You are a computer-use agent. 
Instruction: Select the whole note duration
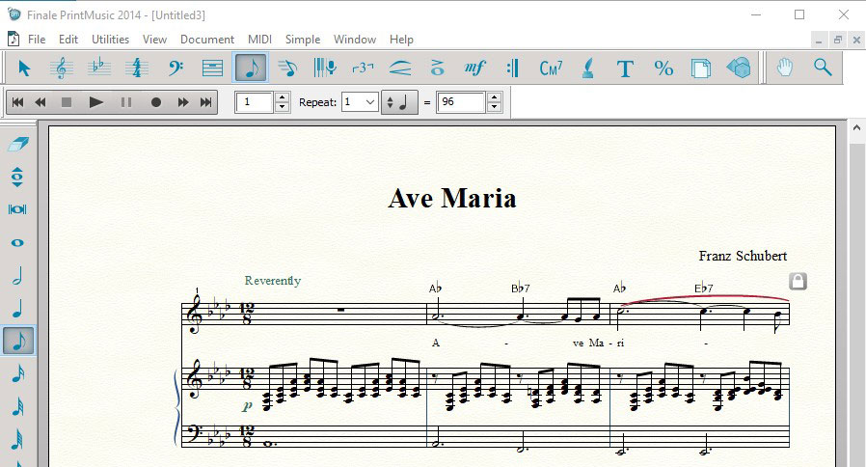[17, 242]
